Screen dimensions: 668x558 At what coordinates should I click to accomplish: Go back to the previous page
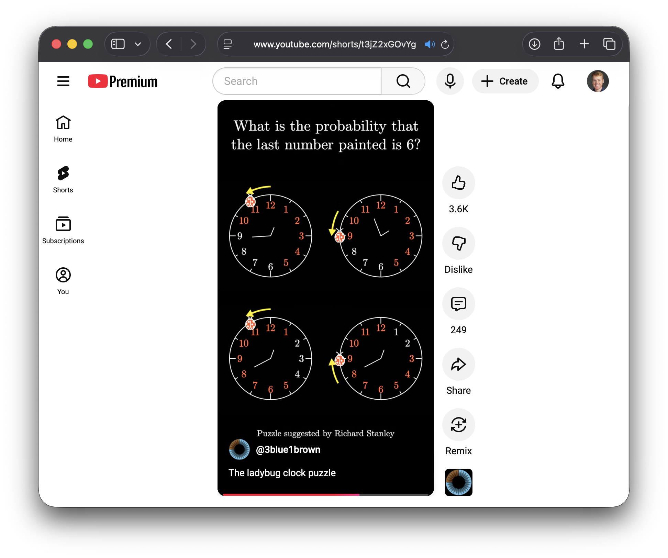tap(169, 44)
